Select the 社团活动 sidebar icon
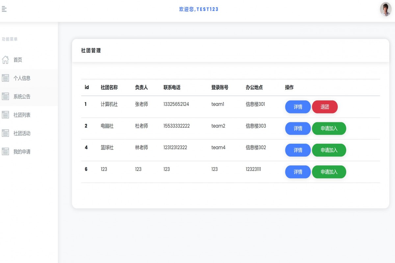Image resolution: width=395 pixels, height=263 pixels. pos(5,133)
